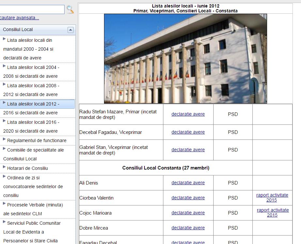Click arrow icon beside Hotarari de Consiliu

click(4, 167)
